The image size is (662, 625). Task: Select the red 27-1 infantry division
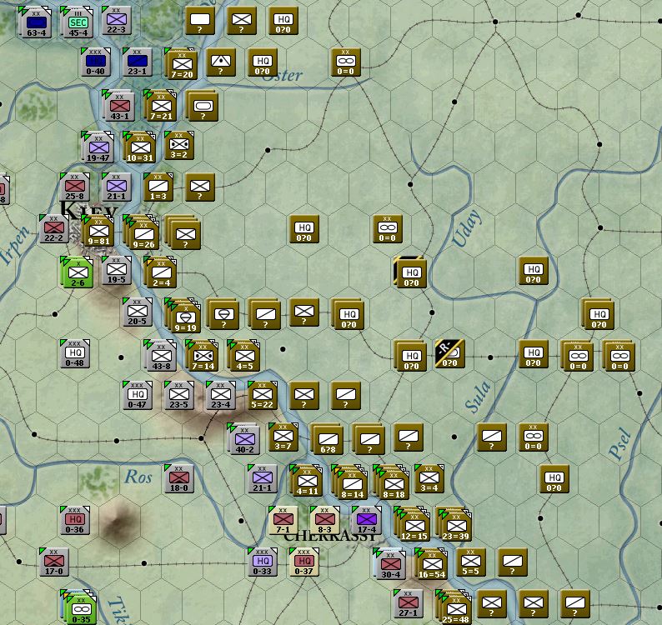(x=408, y=603)
